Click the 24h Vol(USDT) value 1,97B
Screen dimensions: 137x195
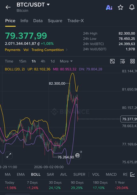(130, 49)
